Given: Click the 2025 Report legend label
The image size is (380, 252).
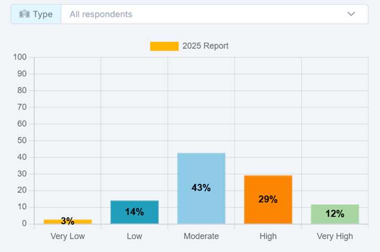Looking at the screenshot, I should click(205, 46).
